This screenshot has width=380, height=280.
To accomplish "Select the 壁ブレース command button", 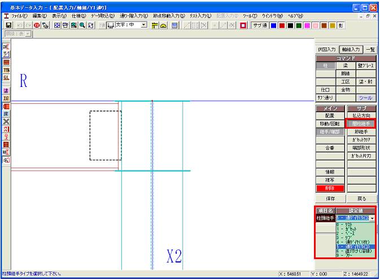I will (x=366, y=65).
